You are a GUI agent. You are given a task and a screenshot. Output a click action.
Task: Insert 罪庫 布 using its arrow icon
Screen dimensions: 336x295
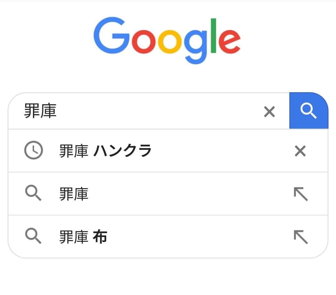click(301, 237)
